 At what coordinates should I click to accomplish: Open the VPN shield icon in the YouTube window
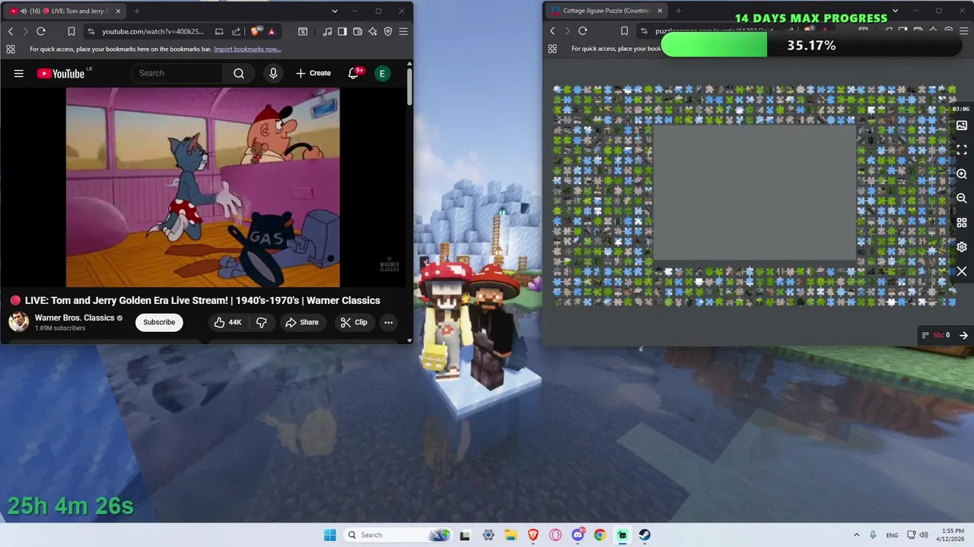click(388, 31)
